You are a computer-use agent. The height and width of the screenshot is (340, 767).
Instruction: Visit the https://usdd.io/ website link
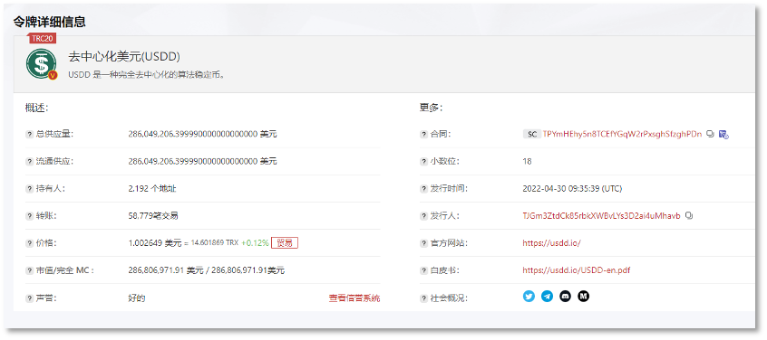tap(551, 243)
